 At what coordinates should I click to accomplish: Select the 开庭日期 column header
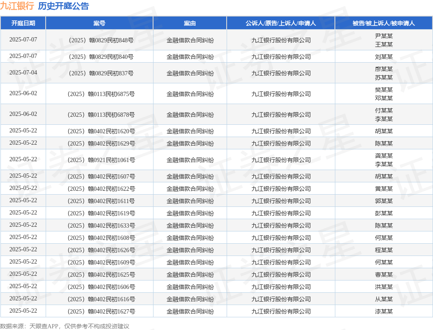tap(23, 23)
